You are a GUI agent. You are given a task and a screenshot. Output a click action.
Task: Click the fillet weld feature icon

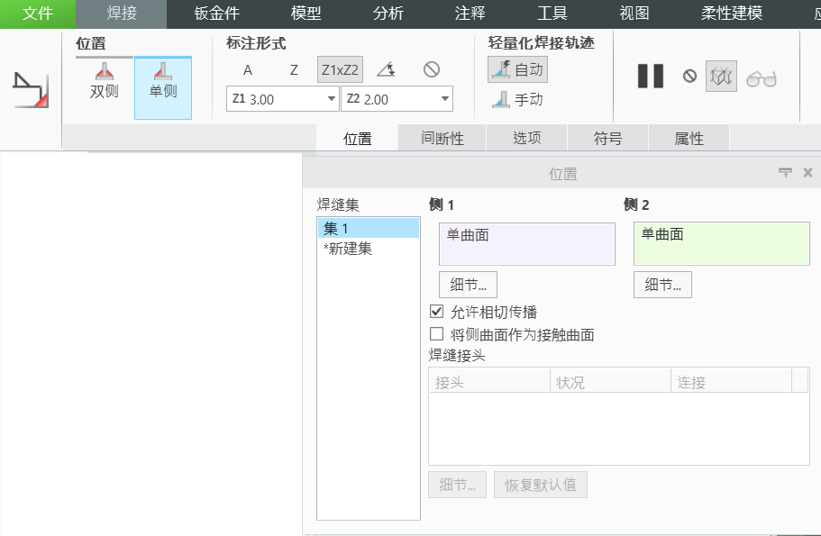(x=30, y=90)
